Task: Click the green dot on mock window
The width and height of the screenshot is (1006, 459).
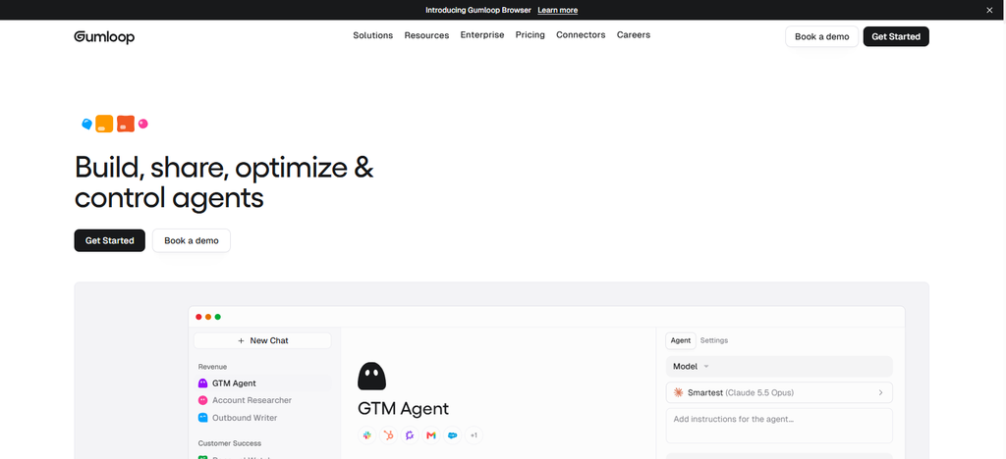Action: (x=217, y=317)
